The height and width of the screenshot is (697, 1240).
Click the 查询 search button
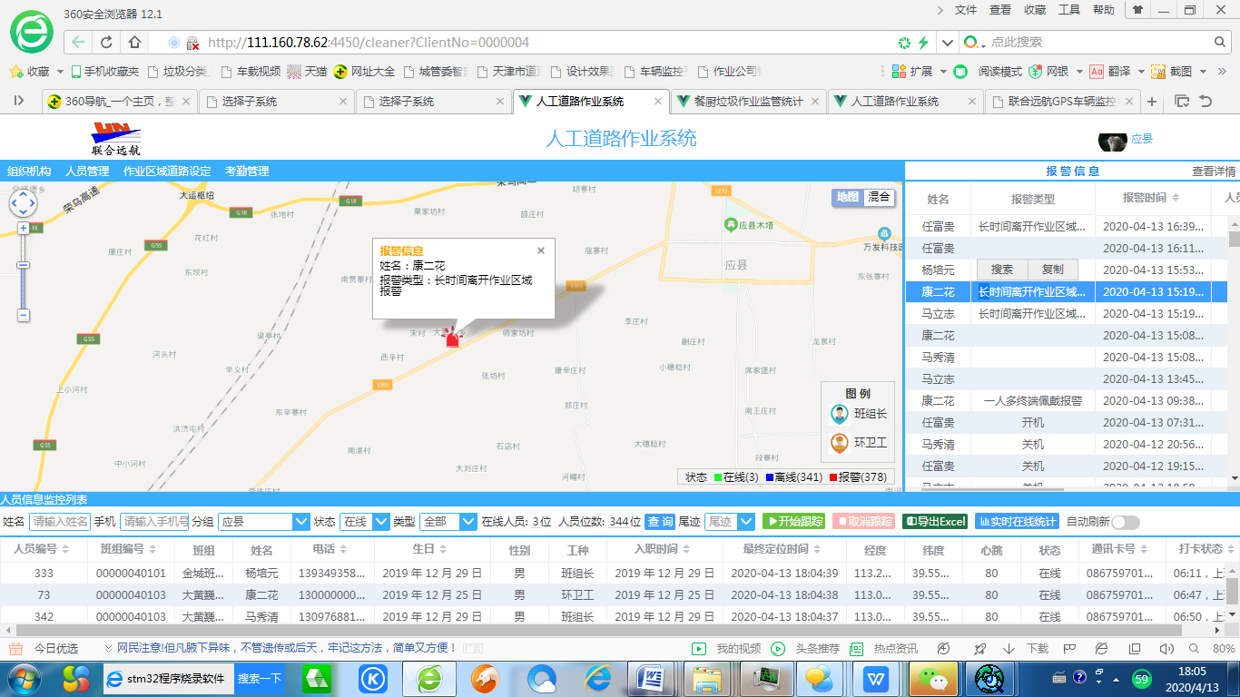tap(660, 522)
